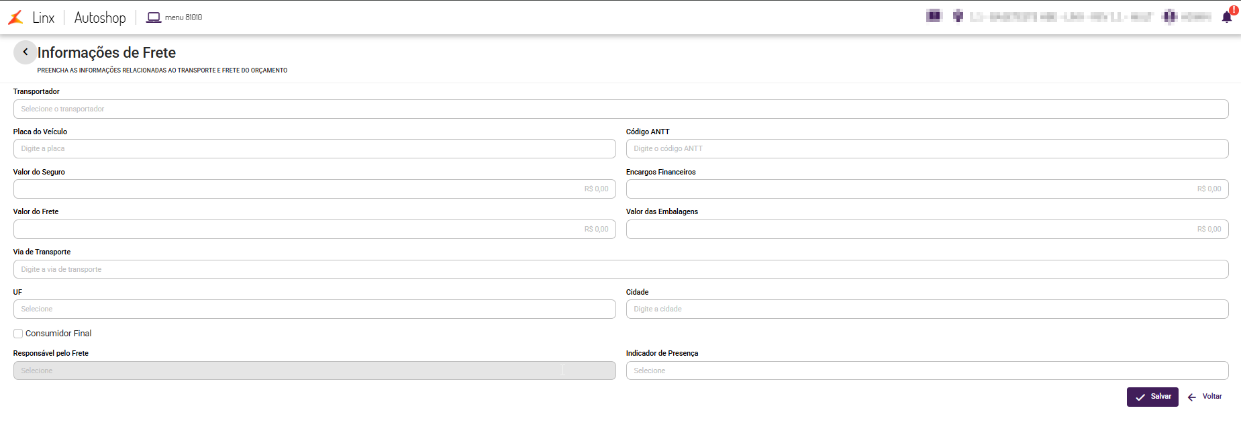Open the notifications bell

[1227, 17]
